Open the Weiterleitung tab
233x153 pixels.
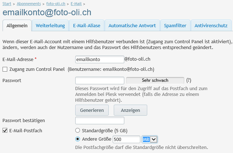[x=50, y=26]
